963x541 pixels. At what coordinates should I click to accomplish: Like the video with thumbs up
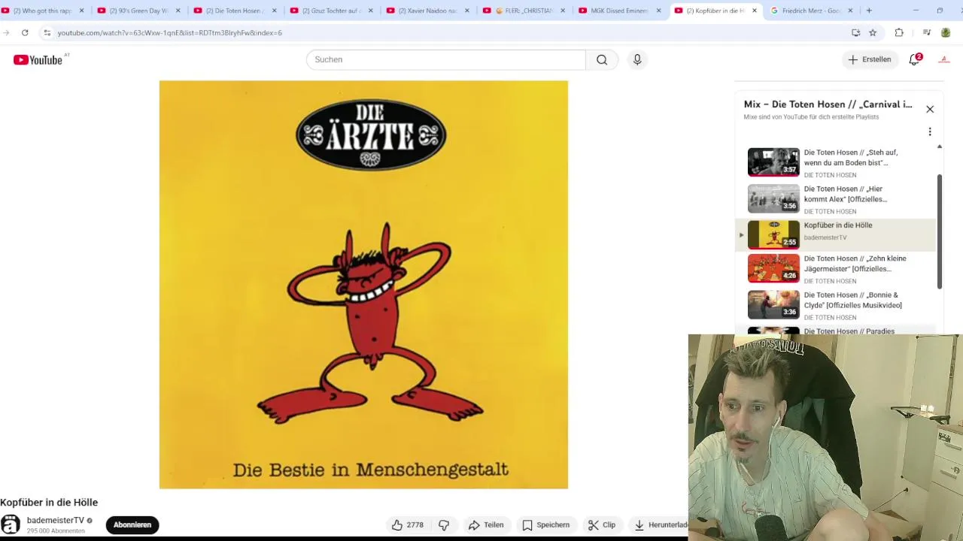point(407,525)
